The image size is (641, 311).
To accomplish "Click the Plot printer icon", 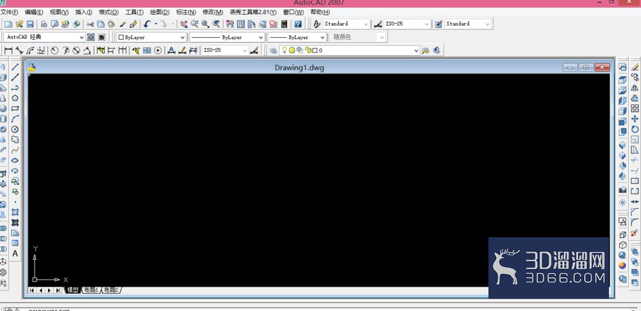I will [x=44, y=24].
